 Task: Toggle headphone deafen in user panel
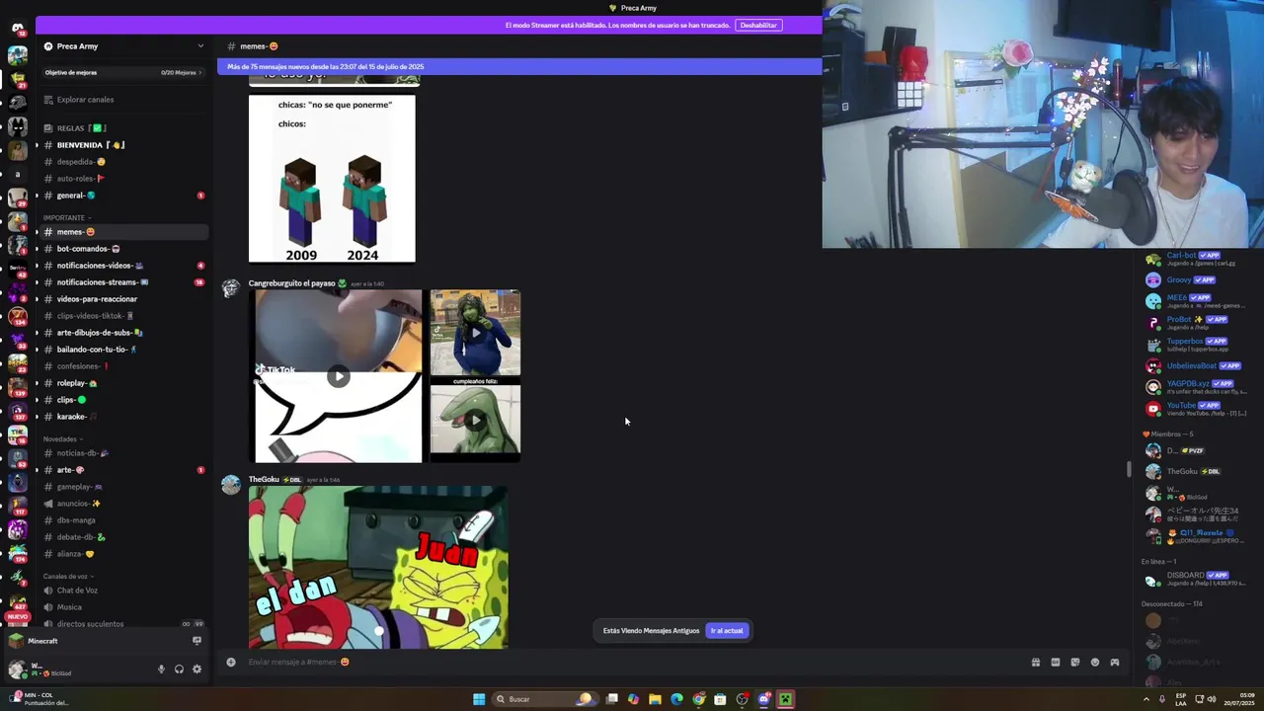point(179,669)
